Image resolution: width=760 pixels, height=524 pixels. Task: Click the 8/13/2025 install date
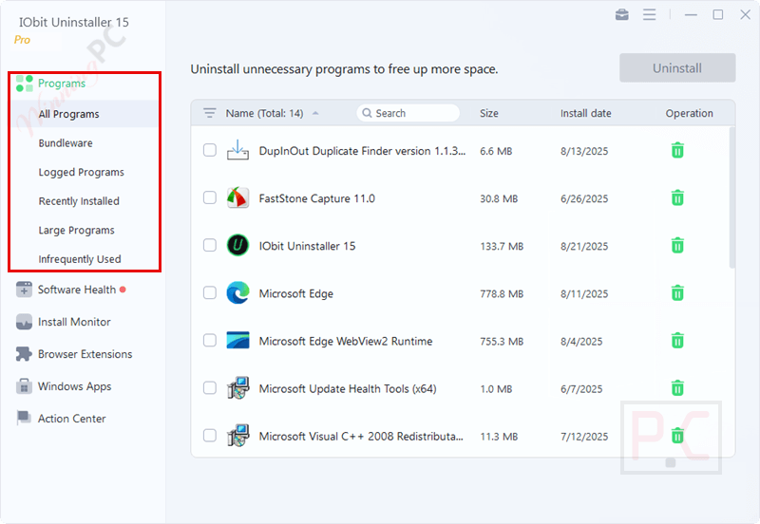click(584, 151)
